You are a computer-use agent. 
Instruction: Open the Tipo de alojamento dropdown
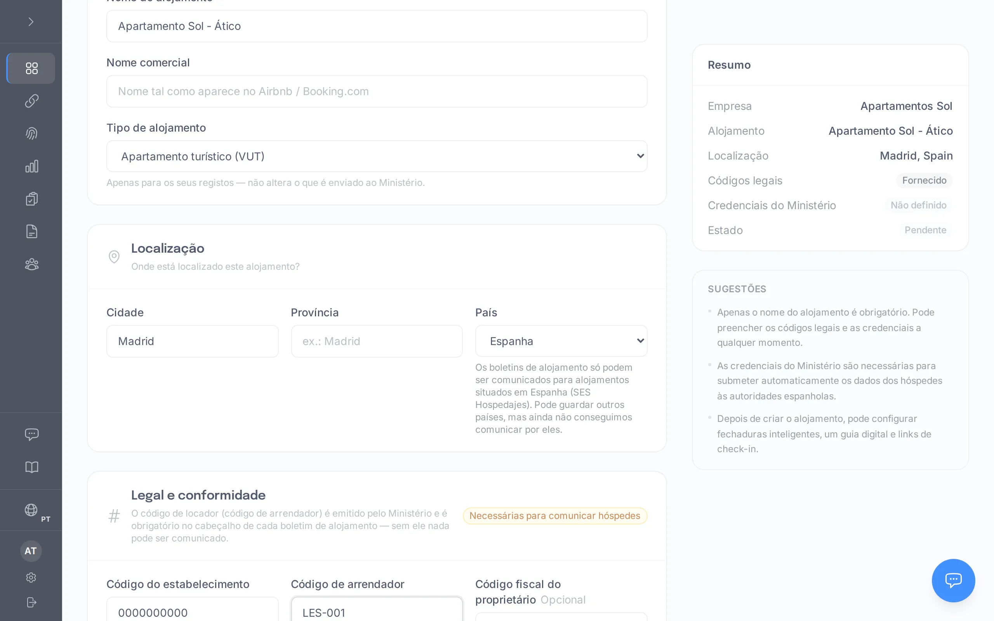[x=377, y=156]
